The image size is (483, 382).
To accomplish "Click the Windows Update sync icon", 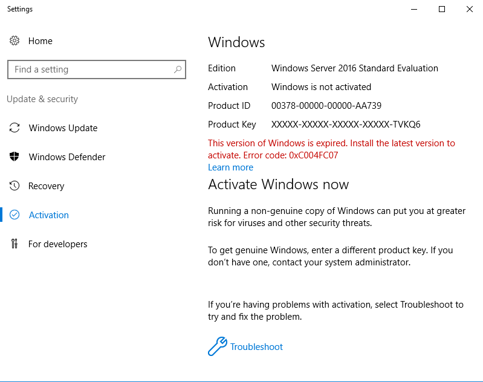I will click(x=15, y=128).
